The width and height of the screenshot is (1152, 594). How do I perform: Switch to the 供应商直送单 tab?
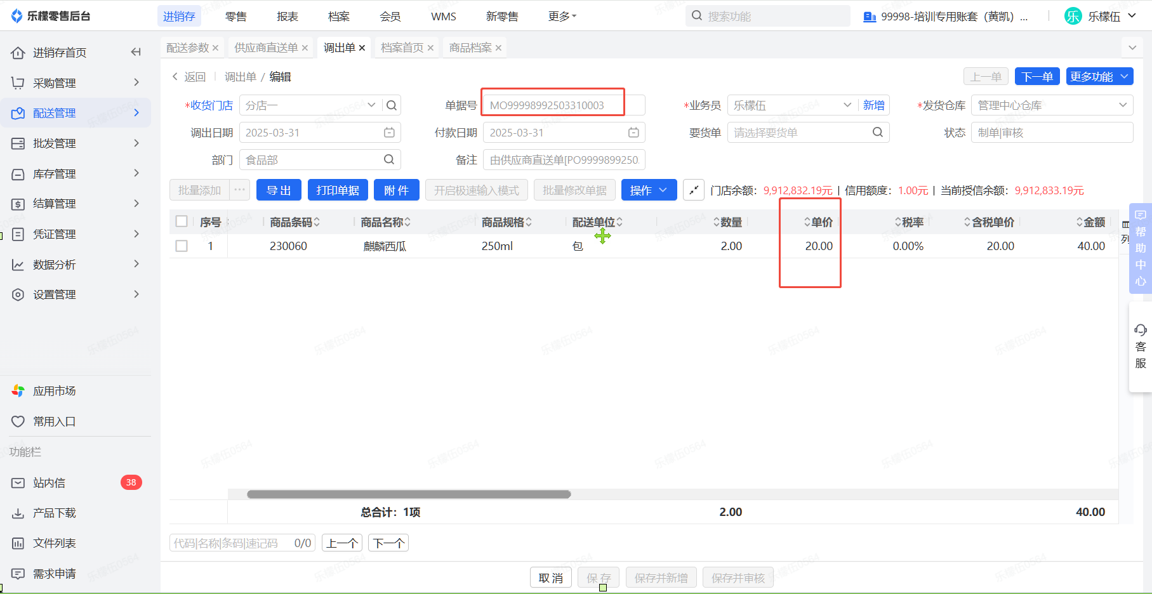[266, 48]
